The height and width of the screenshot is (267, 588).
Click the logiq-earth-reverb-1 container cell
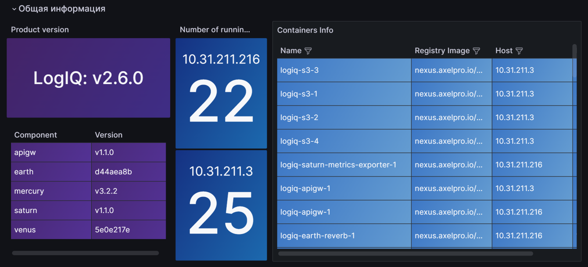click(x=318, y=236)
